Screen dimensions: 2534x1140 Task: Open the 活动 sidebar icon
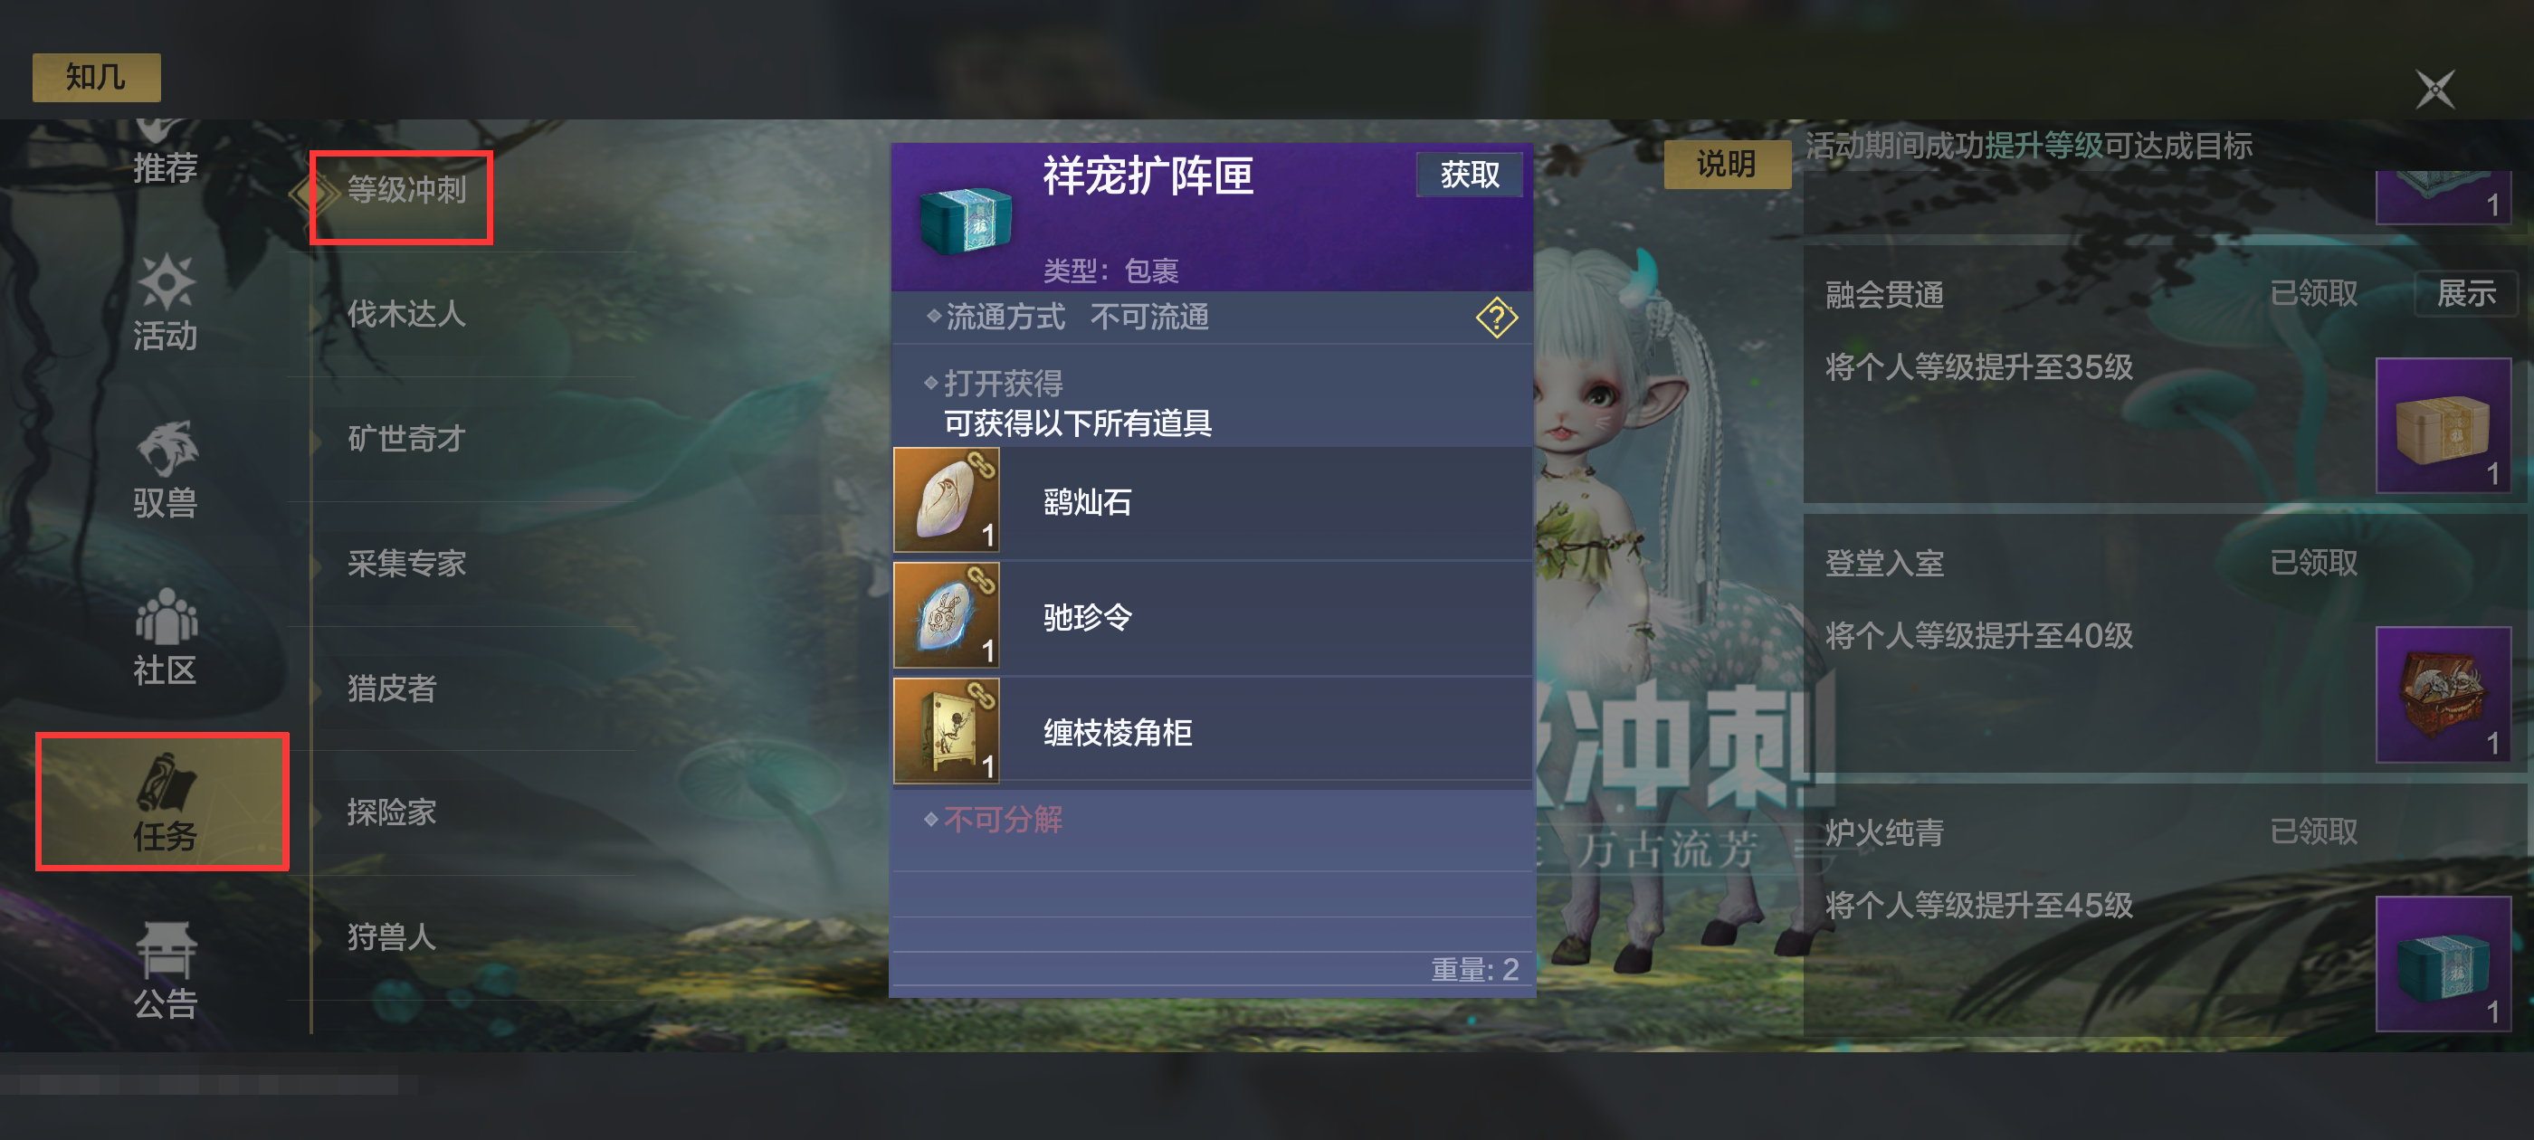coord(165,303)
